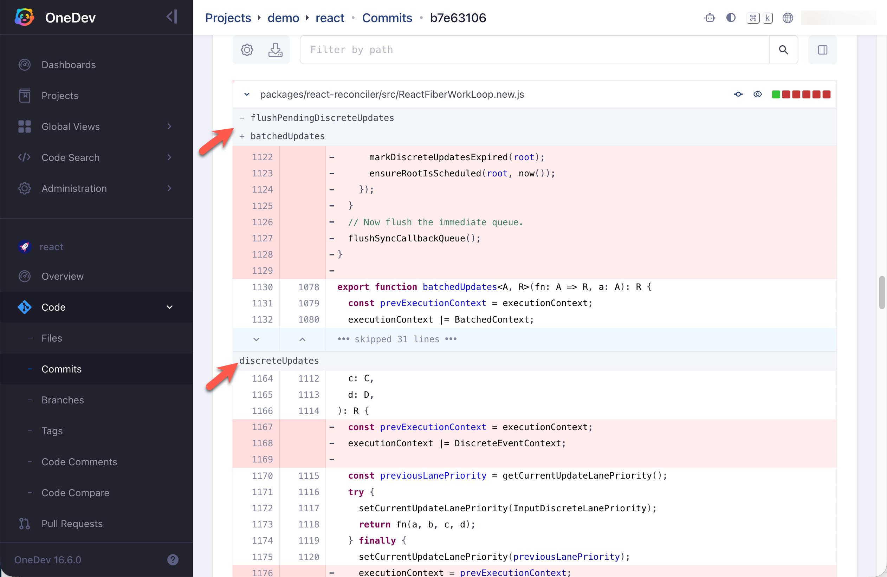The height and width of the screenshot is (577, 887).
Task: Open Tags in the sidebar
Action: pyautogui.click(x=52, y=431)
